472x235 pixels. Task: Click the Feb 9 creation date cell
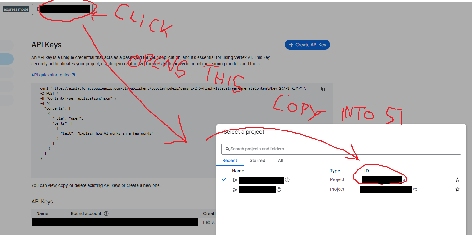tap(209, 222)
